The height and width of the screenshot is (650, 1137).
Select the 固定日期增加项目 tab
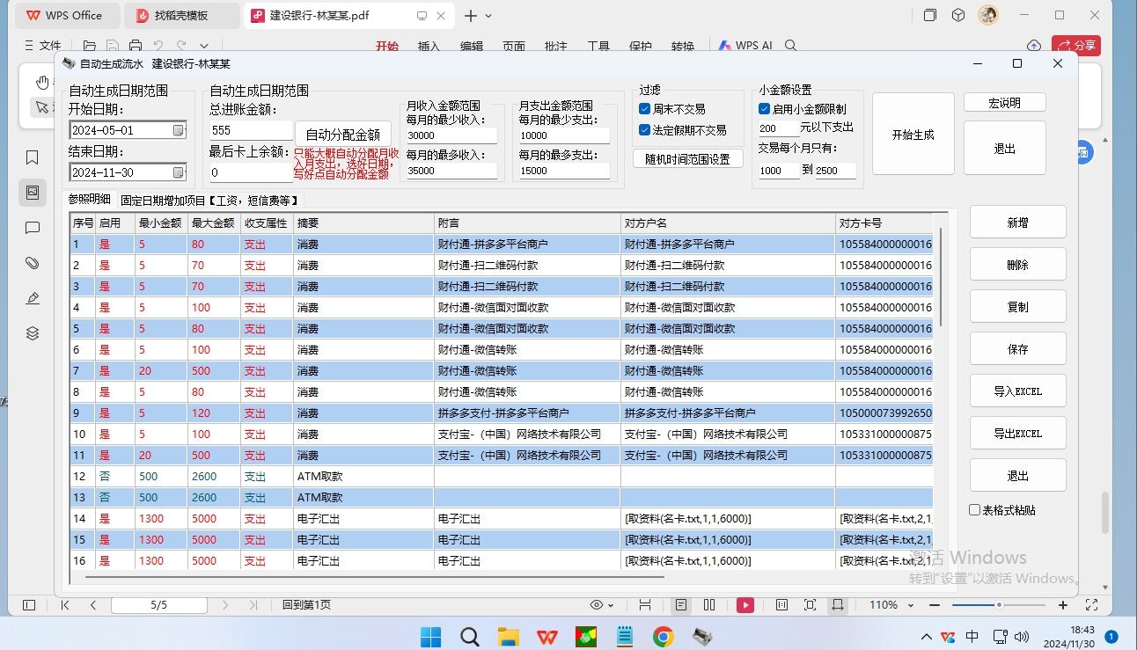click(209, 200)
